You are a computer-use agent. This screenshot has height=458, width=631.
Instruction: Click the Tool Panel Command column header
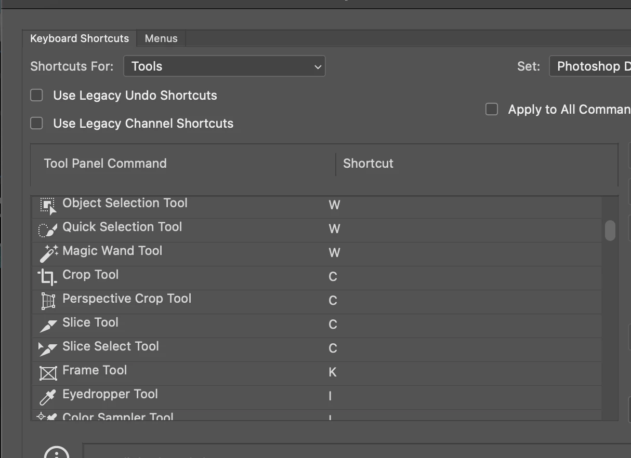106,164
